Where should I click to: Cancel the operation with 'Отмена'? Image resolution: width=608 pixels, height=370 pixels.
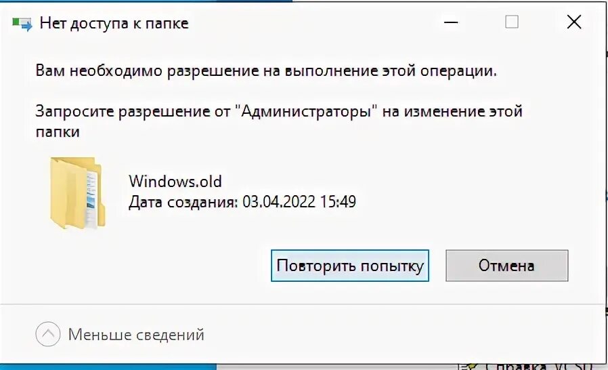(x=507, y=266)
